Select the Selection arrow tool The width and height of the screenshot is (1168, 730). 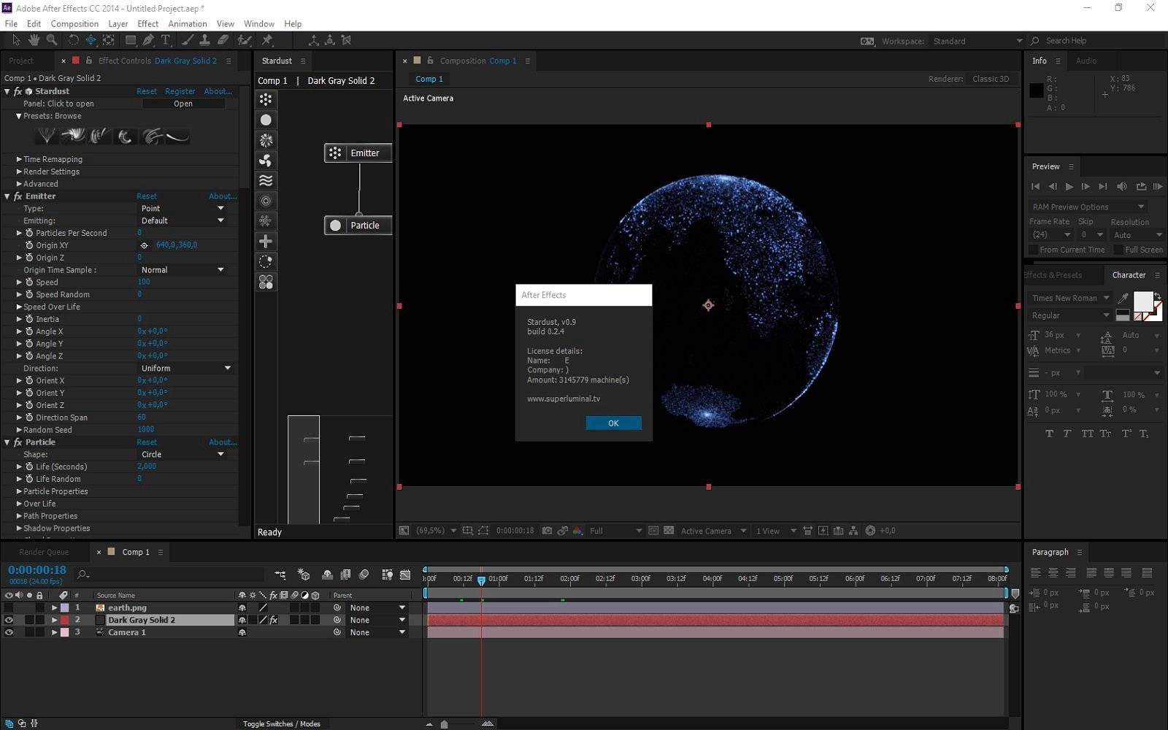click(x=15, y=40)
